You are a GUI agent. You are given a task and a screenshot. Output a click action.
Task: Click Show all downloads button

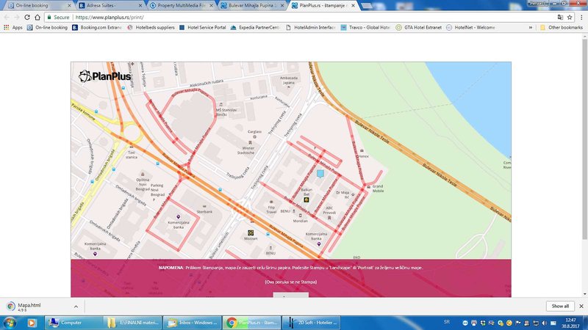pyautogui.click(x=560, y=306)
